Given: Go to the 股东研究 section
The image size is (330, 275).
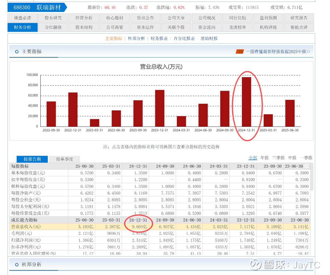Looking at the screenshot, I should 53,18.
